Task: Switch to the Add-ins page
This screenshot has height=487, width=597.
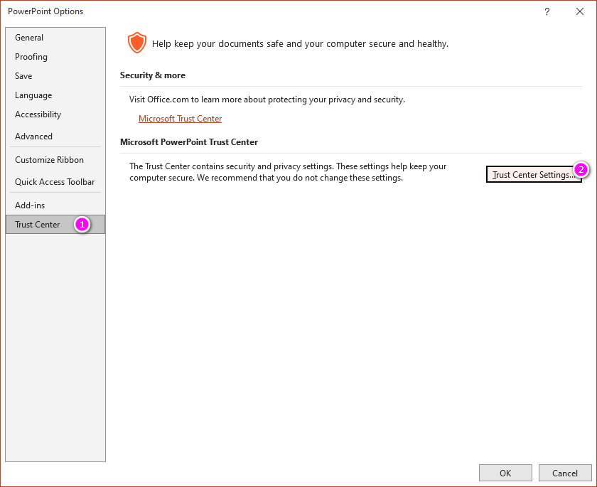Action: click(x=29, y=205)
